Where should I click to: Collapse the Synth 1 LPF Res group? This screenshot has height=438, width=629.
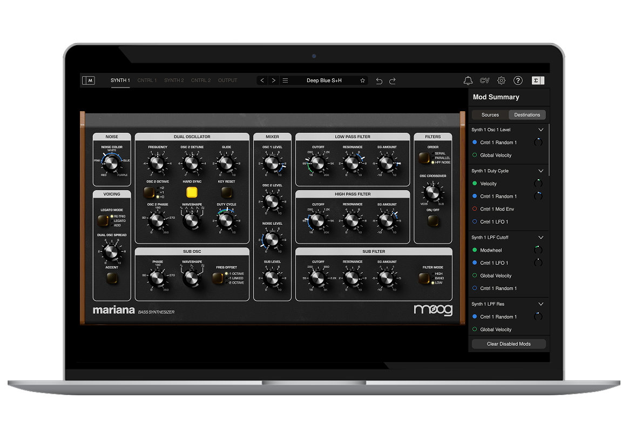(x=541, y=304)
